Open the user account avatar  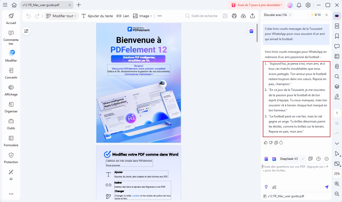tap(290, 5)
